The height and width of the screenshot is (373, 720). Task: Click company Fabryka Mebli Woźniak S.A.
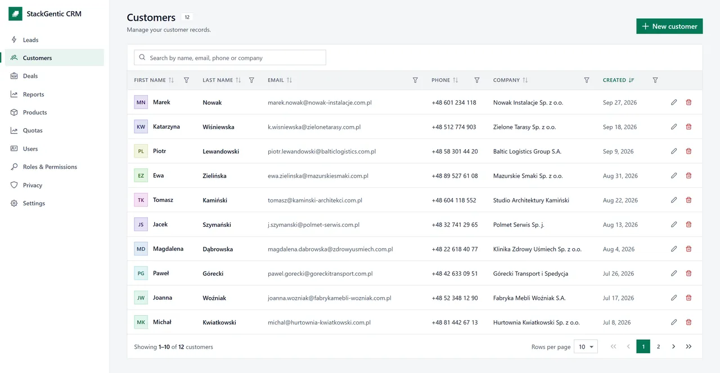[x=529, y=298]
